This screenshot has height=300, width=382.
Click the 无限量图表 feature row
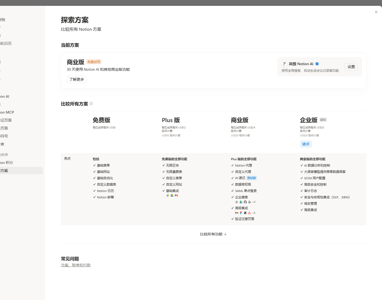pos(172,172)
